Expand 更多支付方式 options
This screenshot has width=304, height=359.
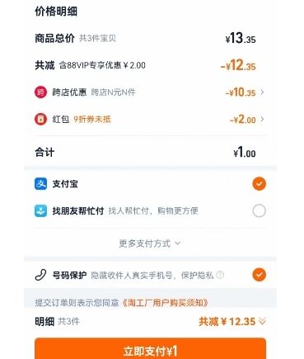point(150,243)
